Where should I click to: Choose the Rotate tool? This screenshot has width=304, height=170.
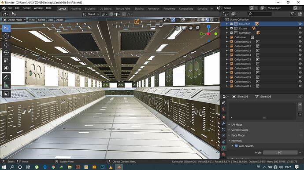[x=6, y=53]
